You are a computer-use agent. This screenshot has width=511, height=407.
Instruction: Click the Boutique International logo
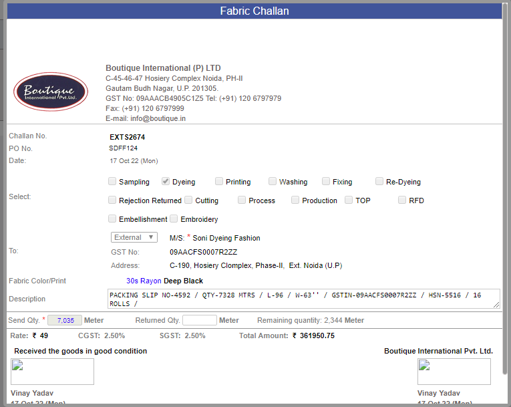pos(51,92)
